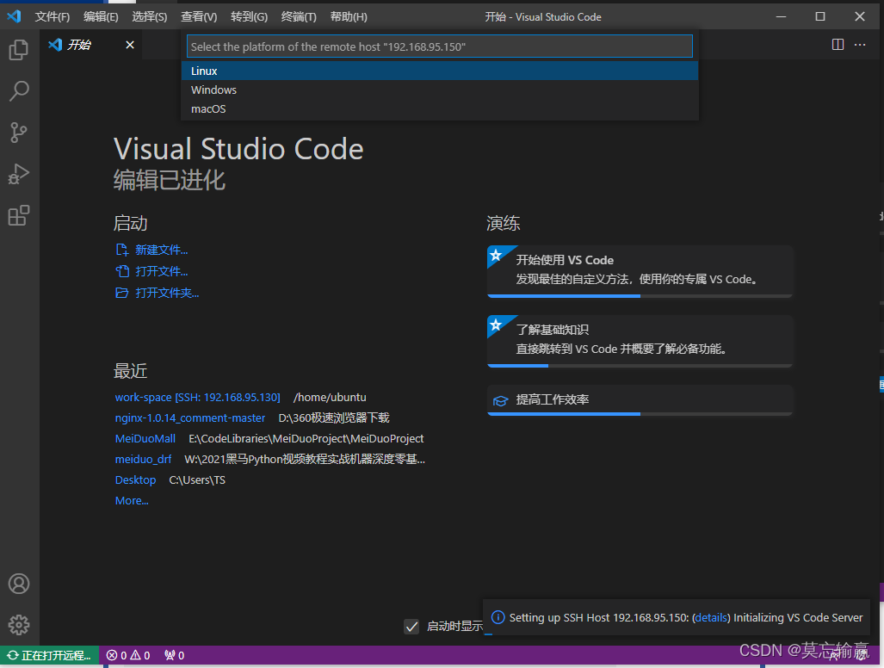This screenshot has width=884, height=668.
Task: Open the Run and Debug view
Action: [x=19, y=174]
